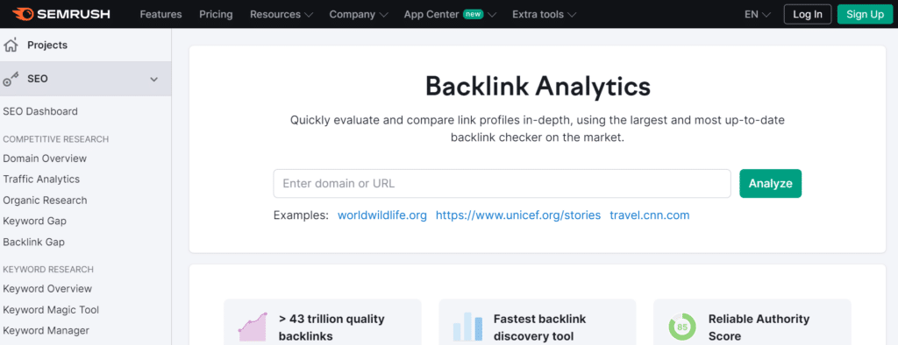Use the worldwildlife.org example link
This screenshot has height=345, width=898.
382,215
